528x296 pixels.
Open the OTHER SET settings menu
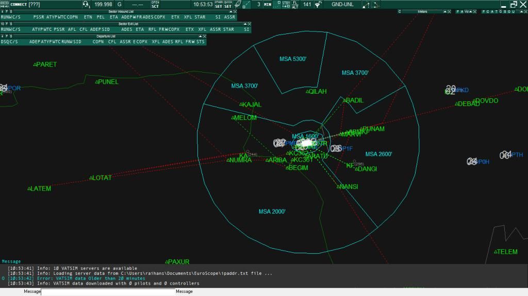point(219,5)
